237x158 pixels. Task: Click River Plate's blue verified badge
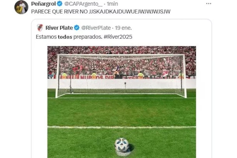pos(77,28)
